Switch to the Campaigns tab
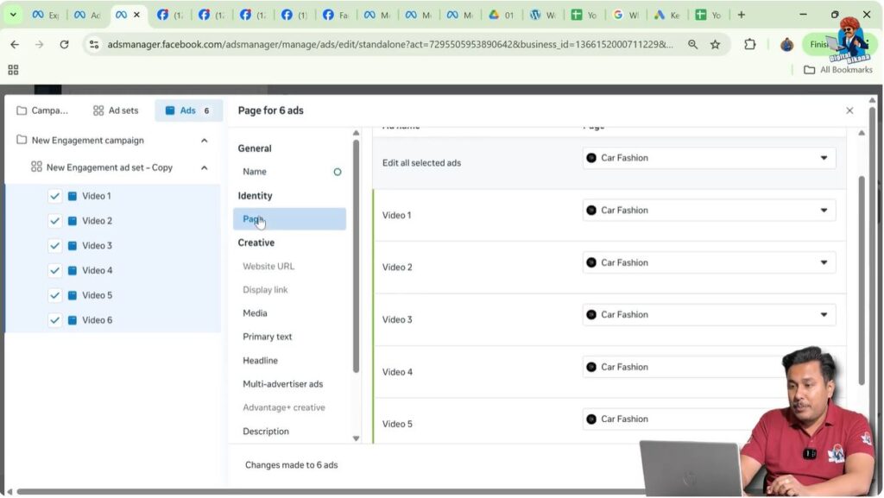The height and width of the screenshot is (498, 884). 41,110
